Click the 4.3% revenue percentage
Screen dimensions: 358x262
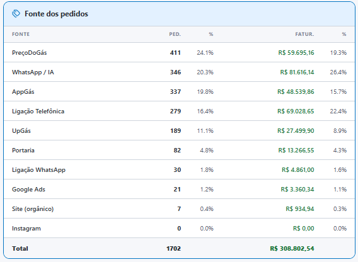pyautogui.click(x=340, y=151)
